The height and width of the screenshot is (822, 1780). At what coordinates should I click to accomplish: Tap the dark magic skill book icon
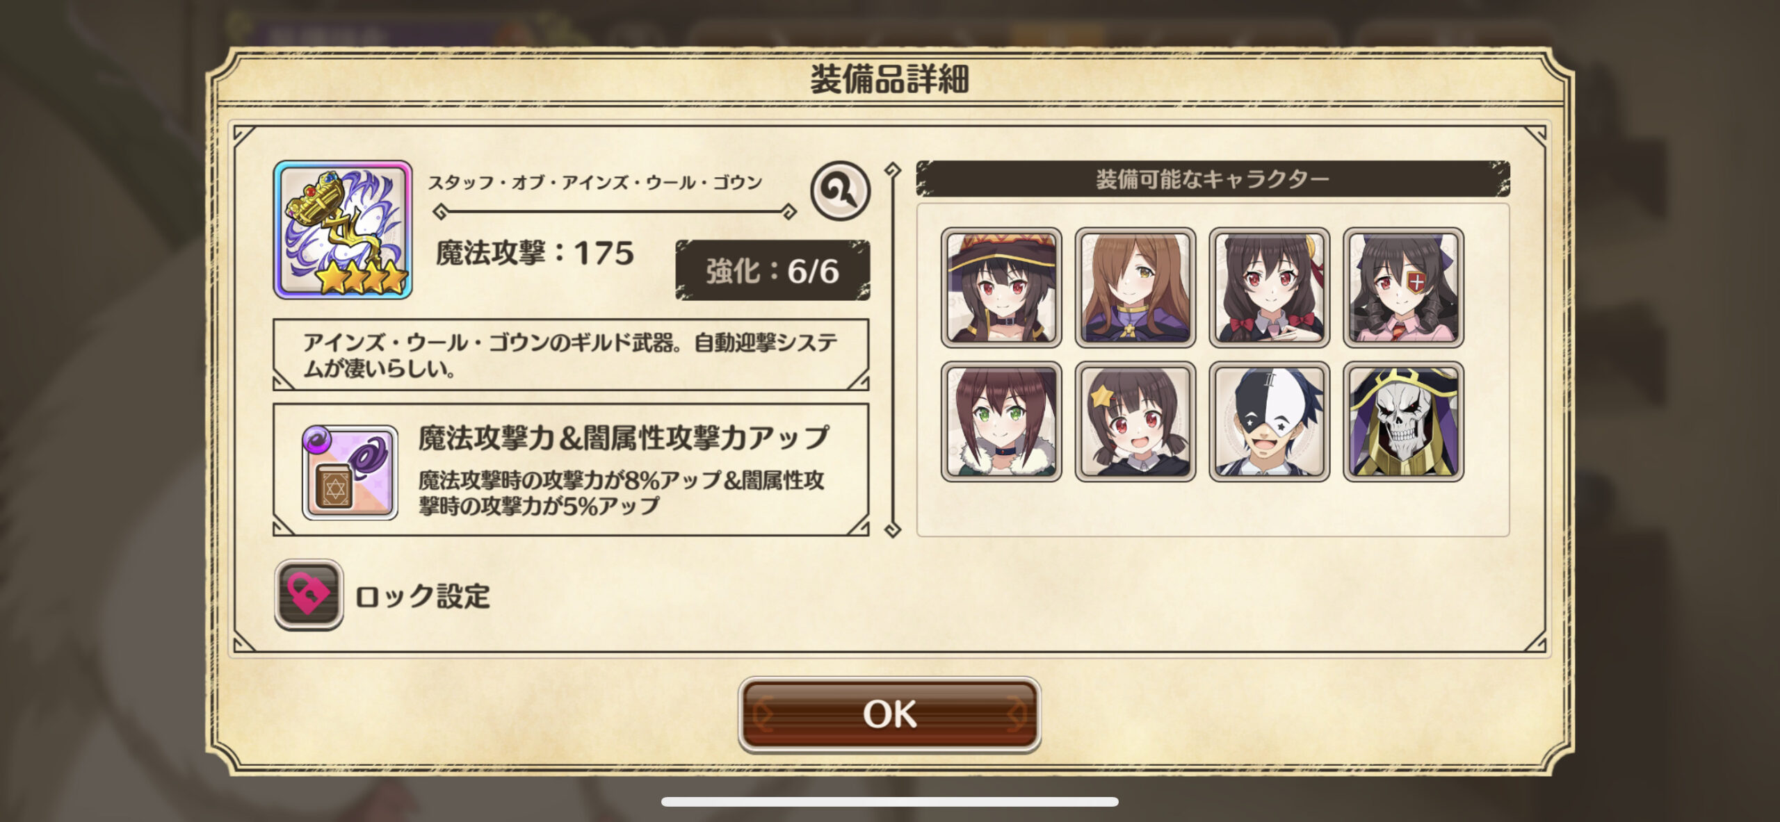tap(350, 472)
